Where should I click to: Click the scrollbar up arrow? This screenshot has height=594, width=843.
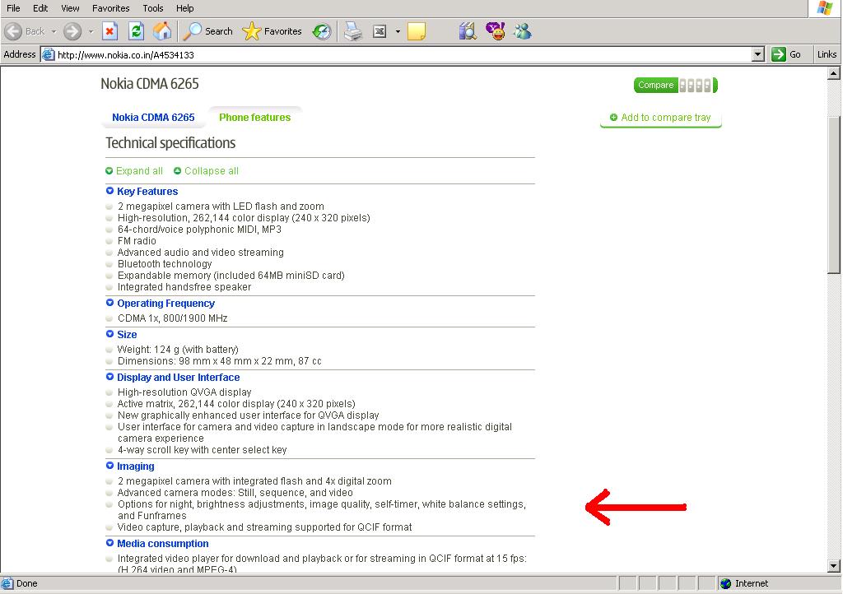click(833, 72)
